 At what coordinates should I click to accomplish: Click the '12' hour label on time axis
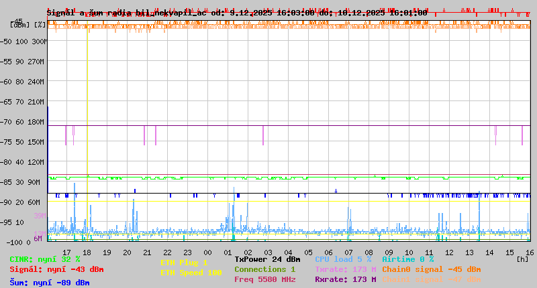[449, 253]
